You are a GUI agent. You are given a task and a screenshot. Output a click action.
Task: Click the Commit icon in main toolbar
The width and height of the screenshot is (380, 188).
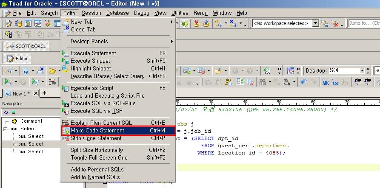(x=196, y=23)
